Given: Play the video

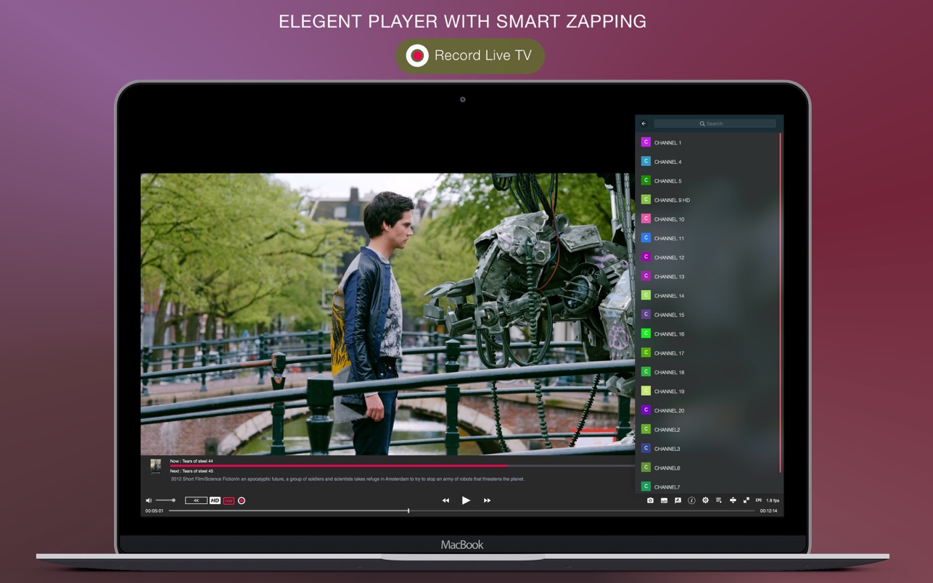Looking at the screenshot, I should (x=466, y=500).
